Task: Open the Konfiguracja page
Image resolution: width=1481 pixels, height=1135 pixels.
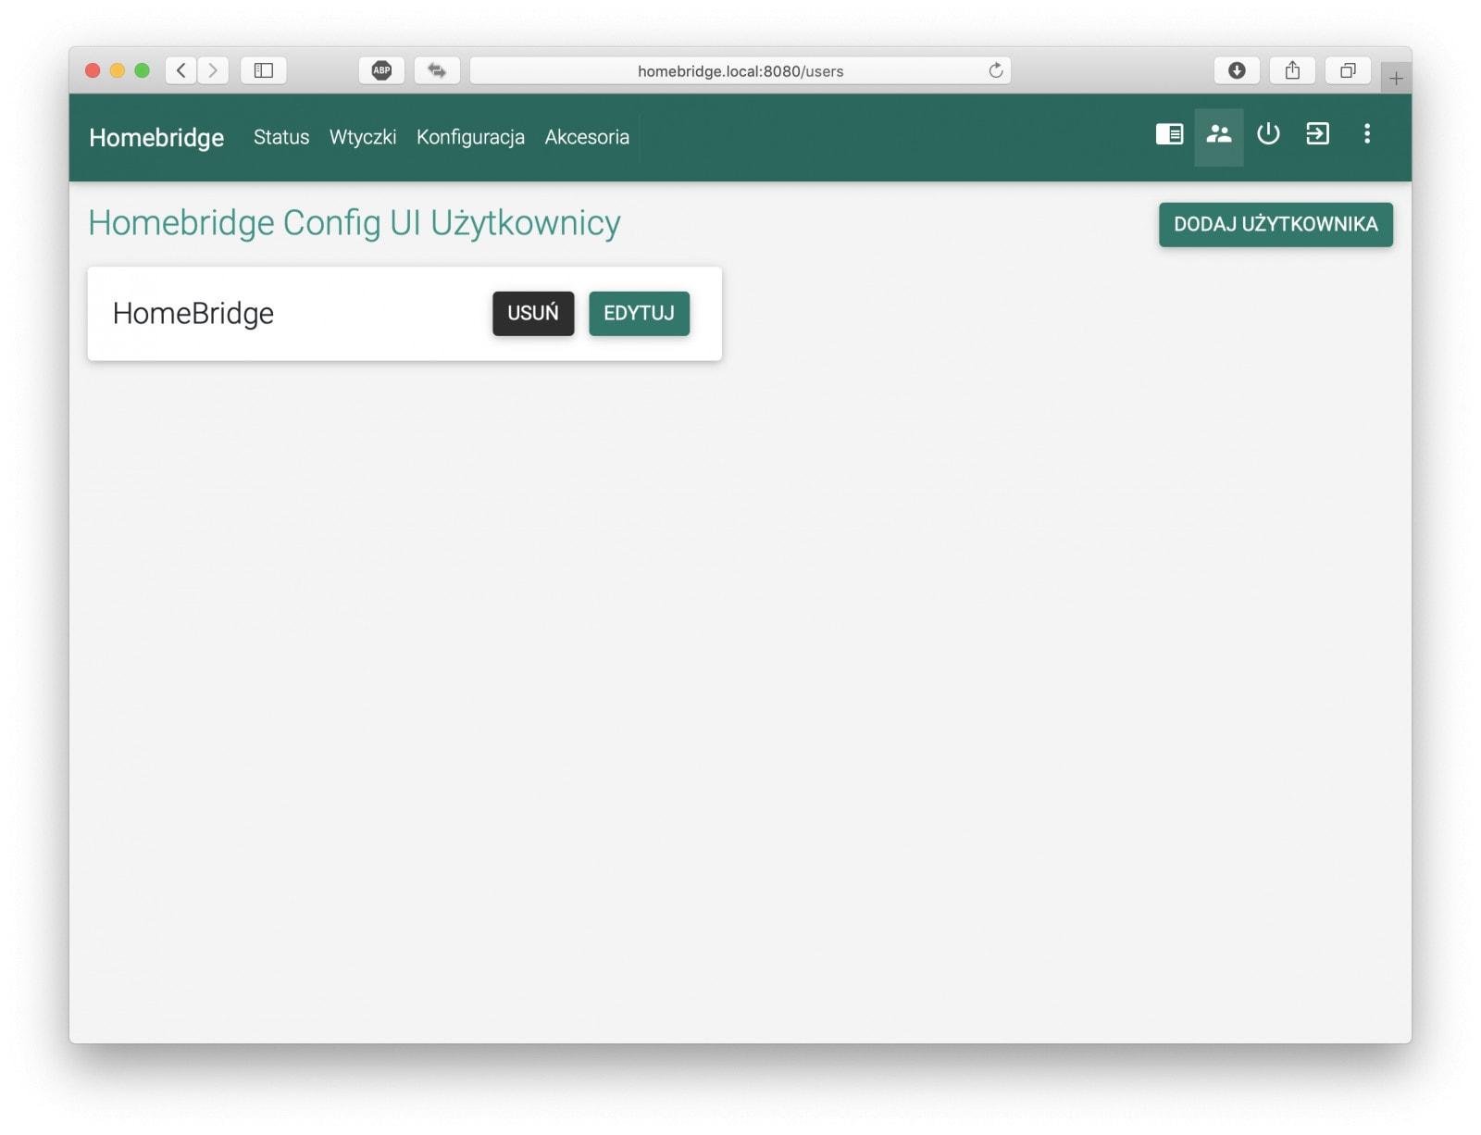Action: [x=470, y=137]
